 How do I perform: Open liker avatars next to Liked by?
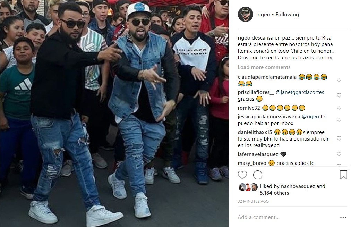point(248,187)
